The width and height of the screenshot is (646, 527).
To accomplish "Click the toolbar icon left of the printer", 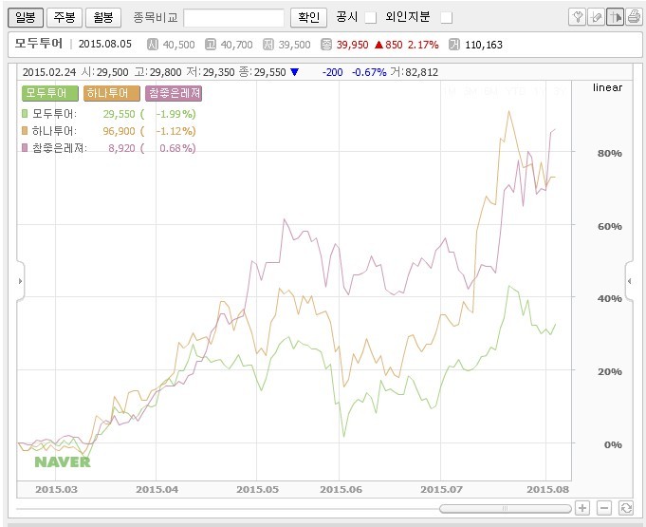I will 615,17.
